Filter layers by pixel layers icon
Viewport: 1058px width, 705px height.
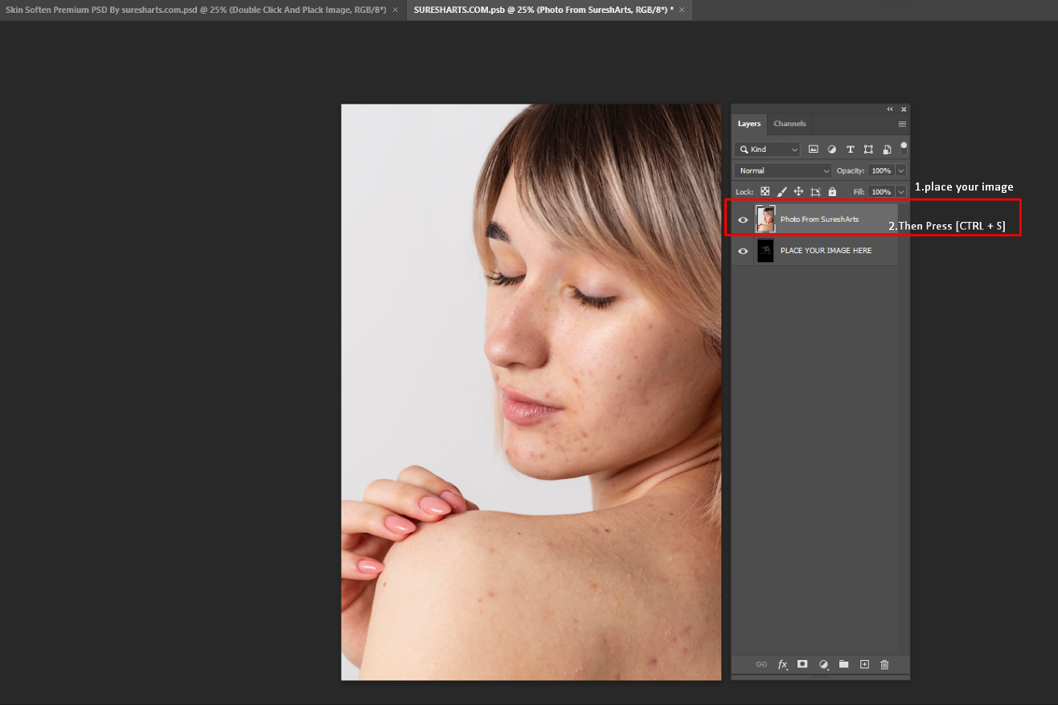pos(813,150)
